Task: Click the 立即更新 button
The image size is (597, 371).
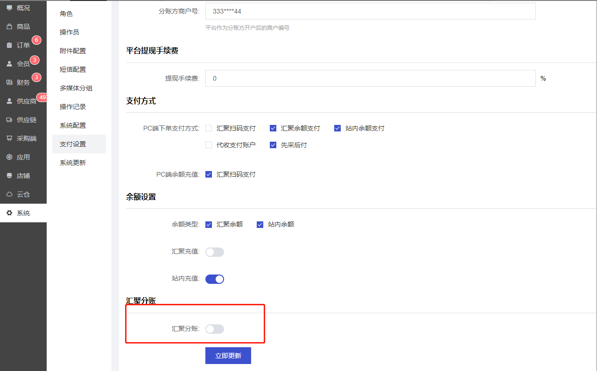Action: (228, 356)
